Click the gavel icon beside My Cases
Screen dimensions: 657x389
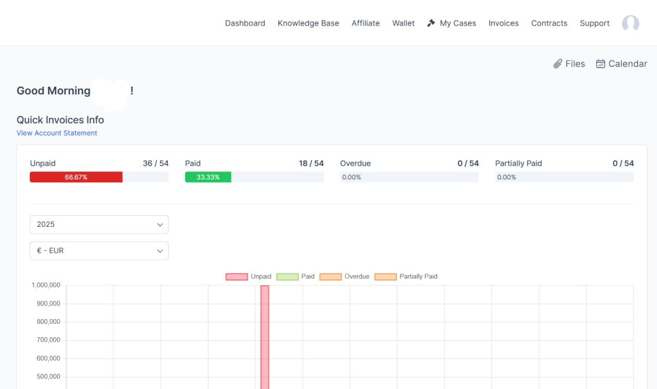tap(431, 23)
